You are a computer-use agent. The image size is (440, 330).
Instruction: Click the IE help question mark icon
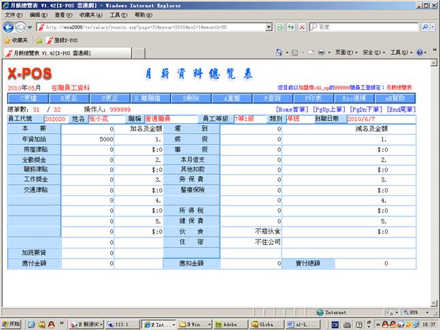coord(419,52)
